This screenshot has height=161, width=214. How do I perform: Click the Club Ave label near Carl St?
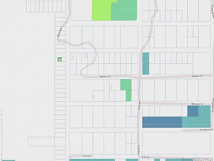coord(139,150)
